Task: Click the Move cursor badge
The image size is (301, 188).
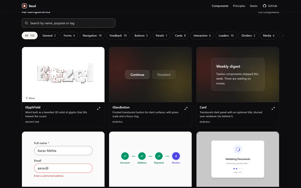Action: pos(30,98)
